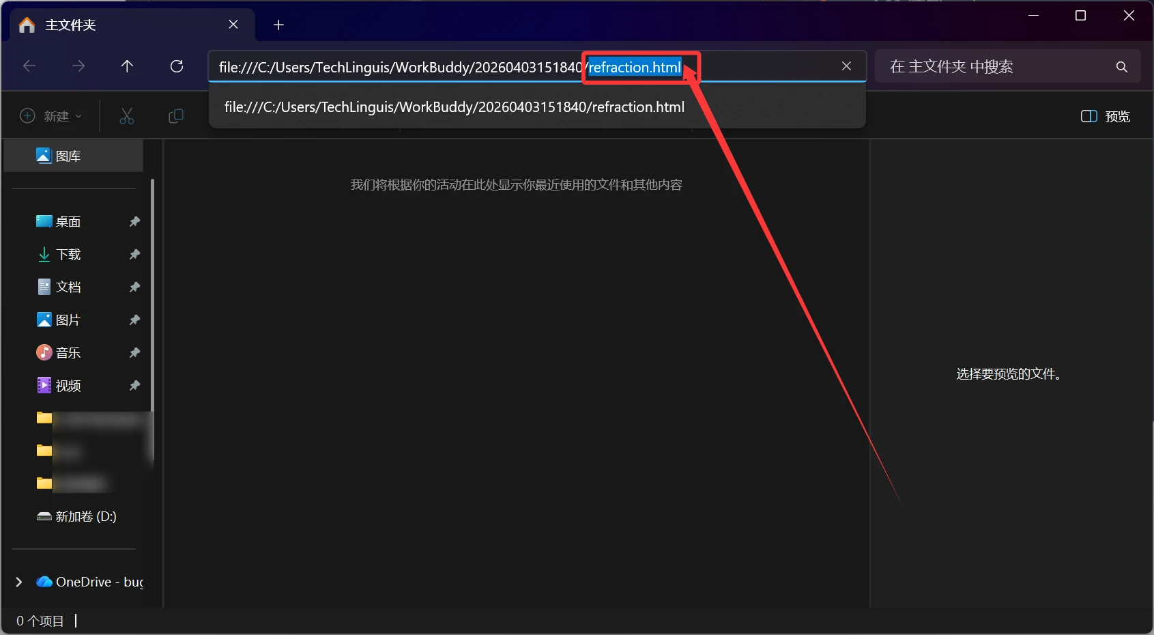
Task: Clear the address bar text
Action: 846,66
